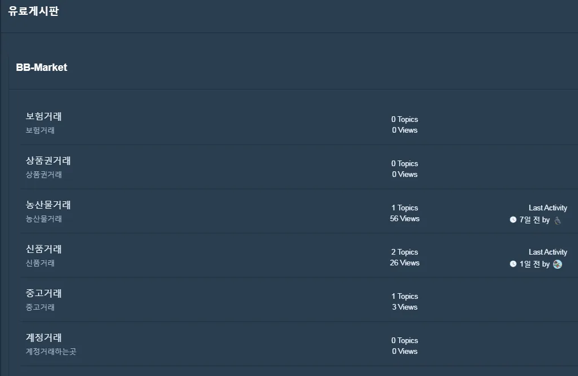This screenshot has width=578, height=376.
Task: Click the clock icon in 농산물거래 row
Action: 513,220
